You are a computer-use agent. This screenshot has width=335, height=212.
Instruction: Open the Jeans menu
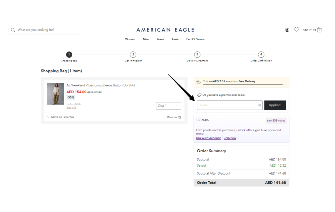[160, 39]
